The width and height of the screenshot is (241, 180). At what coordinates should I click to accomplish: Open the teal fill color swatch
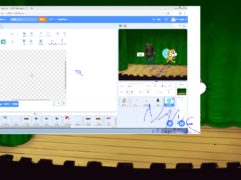3,41
